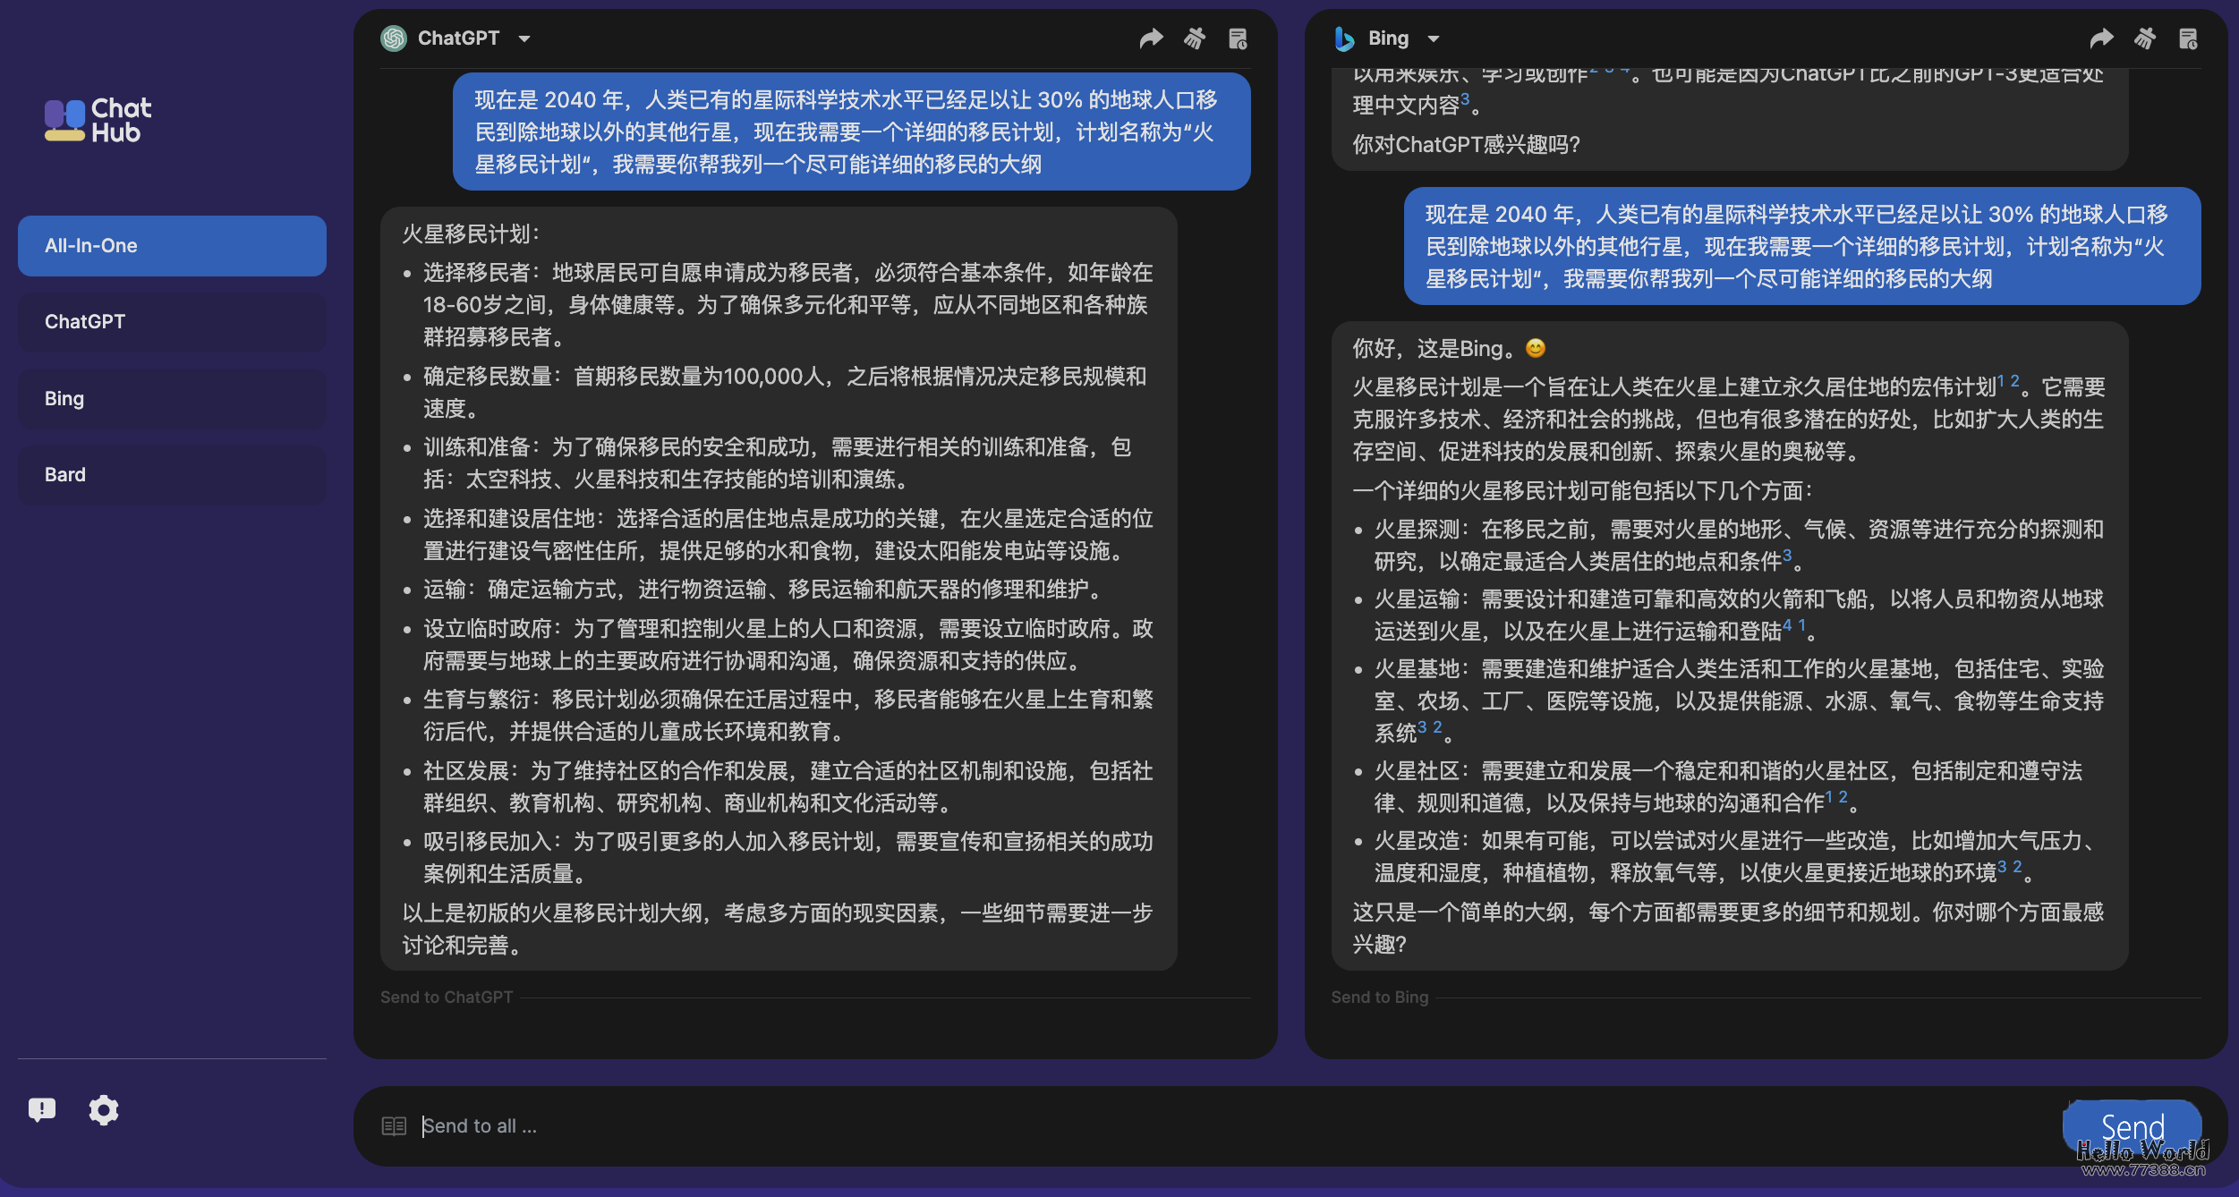Share the Bing conversation
The width and height of the screenshot is (2239, 1197).
[x=2103, y=38]
